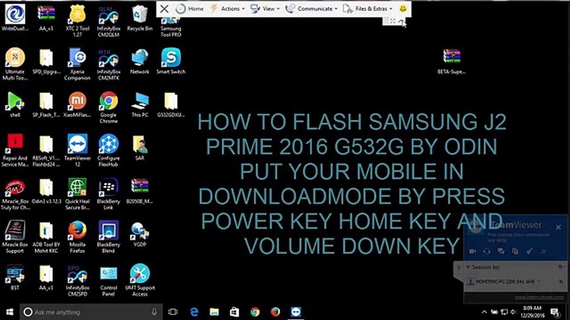Open Files & Extras dropdown menu
This screenshot has height=320, width=570.
click(x=368, y=8)
